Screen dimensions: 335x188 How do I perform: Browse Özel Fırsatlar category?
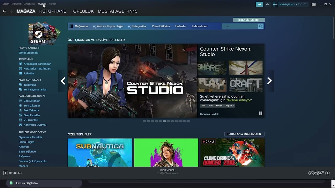tap(32, 115)
